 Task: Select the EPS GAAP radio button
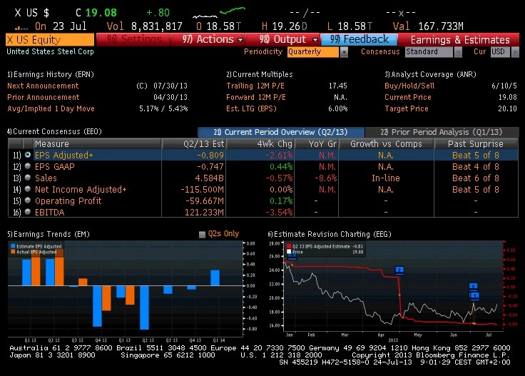pyautogui.click(x=28, y=166)
